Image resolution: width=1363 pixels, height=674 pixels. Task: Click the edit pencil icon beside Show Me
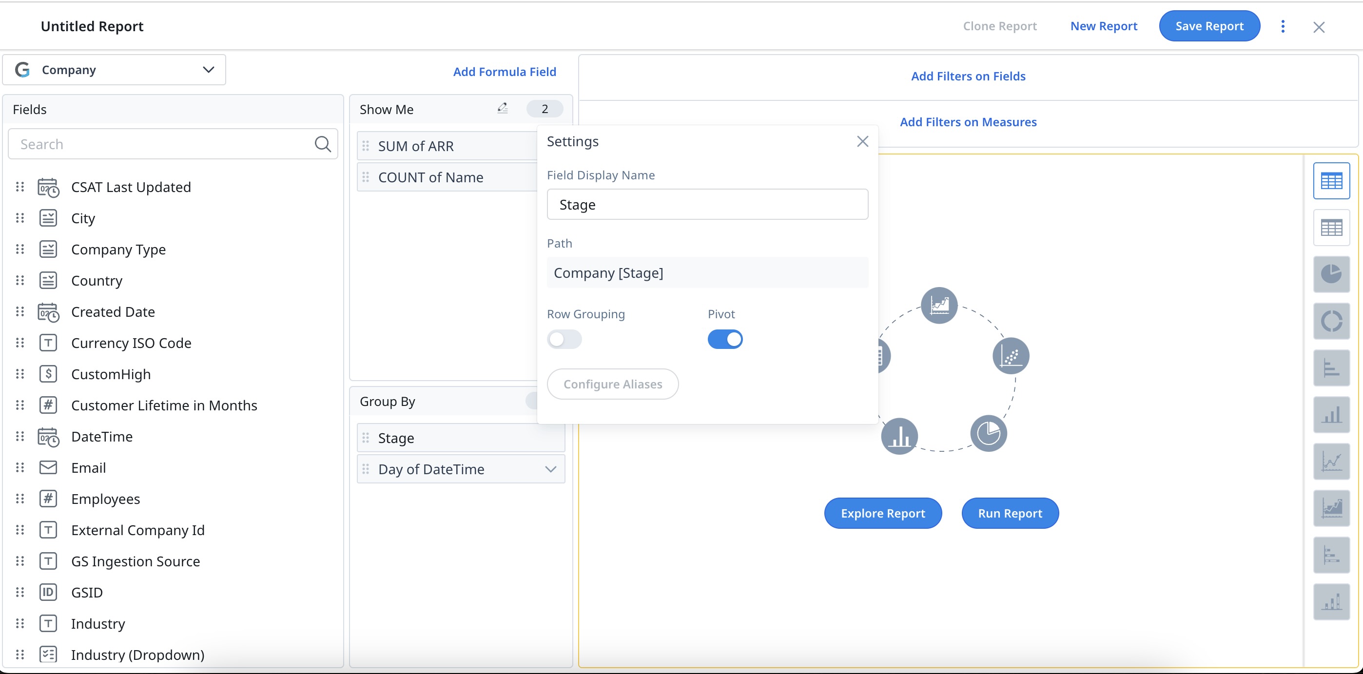click(503, 109)
